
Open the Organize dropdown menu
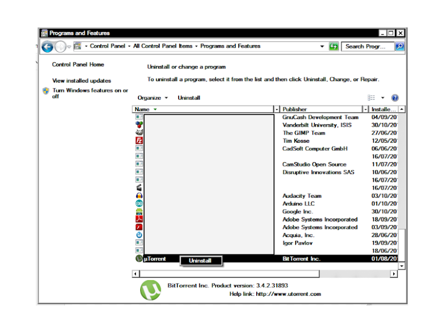[x=153, y=98]
